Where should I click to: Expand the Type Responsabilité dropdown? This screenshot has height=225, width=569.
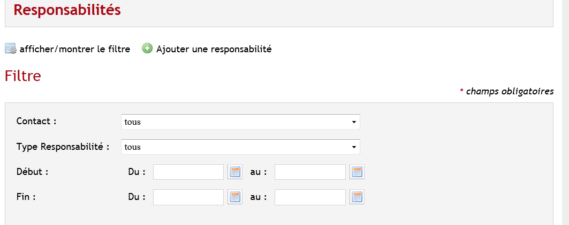pos(240,147)
